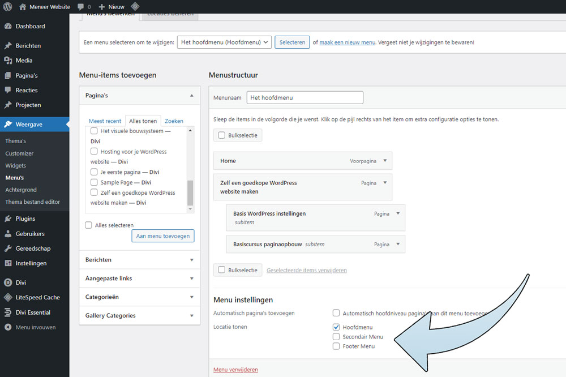Open the Plugins sidebar icon
566x377 pixels.
point(8,219)
